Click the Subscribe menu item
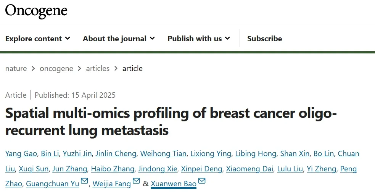 (264, 39)
